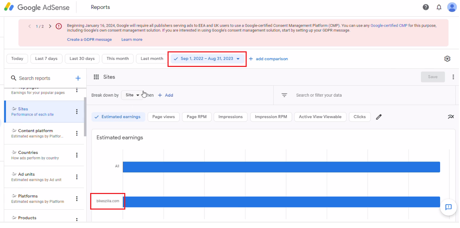460x228 pixels.
Task: Click the search magnifier in Search reports
Action: (x=14, y=78)
